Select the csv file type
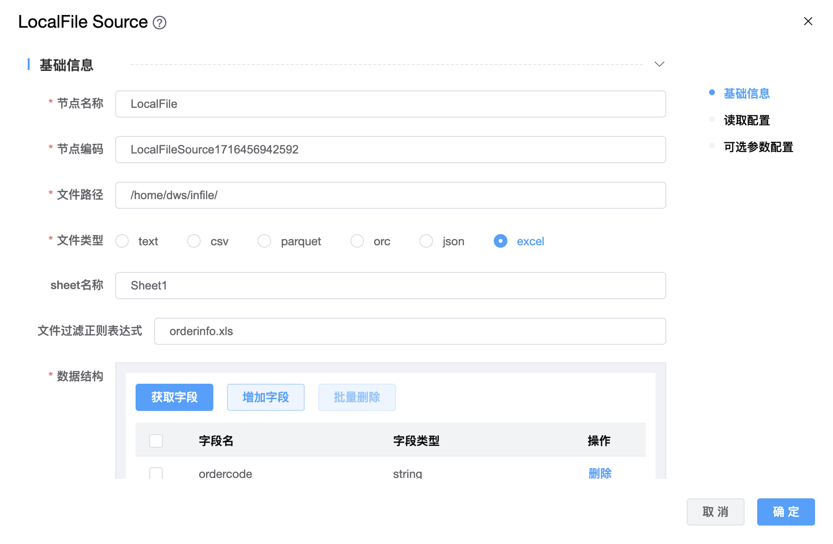 194,241
